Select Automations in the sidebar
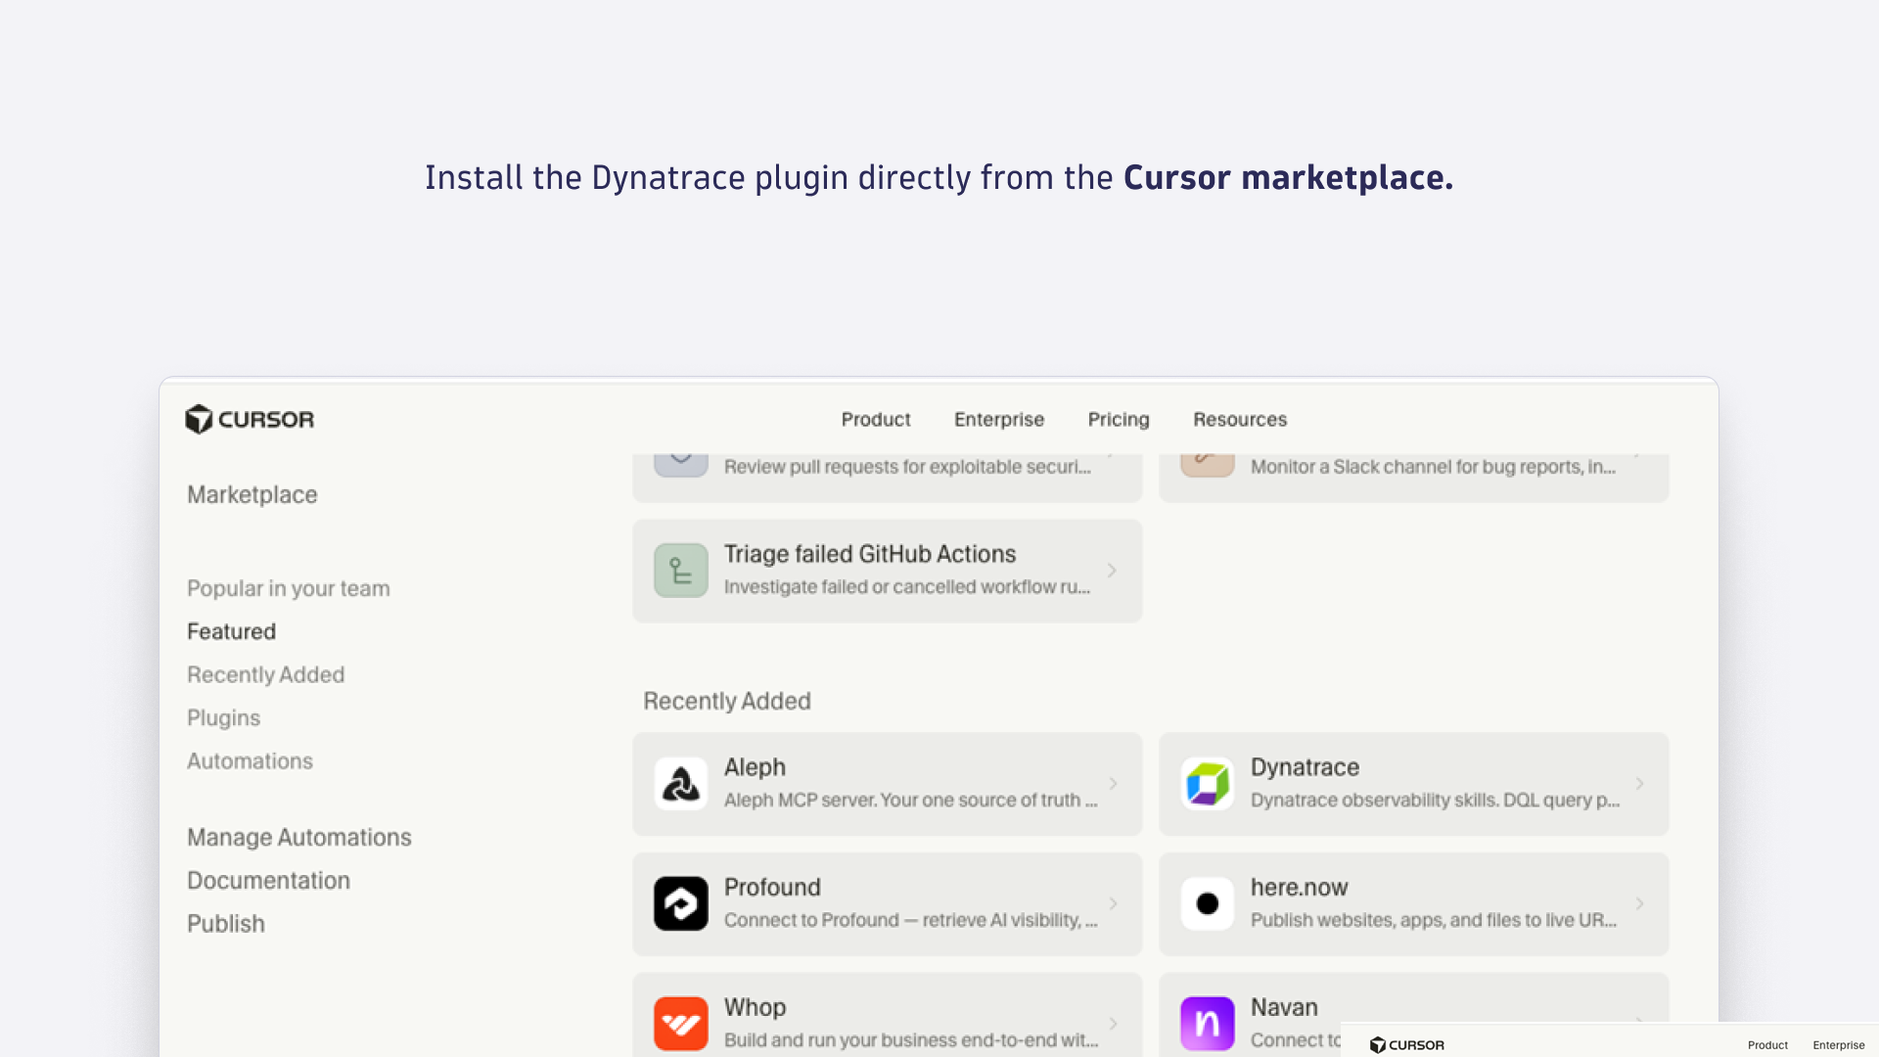 pos(251,760)
